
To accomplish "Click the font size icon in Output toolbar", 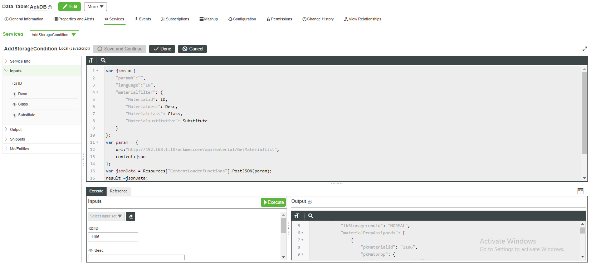I will click(297, 216).
